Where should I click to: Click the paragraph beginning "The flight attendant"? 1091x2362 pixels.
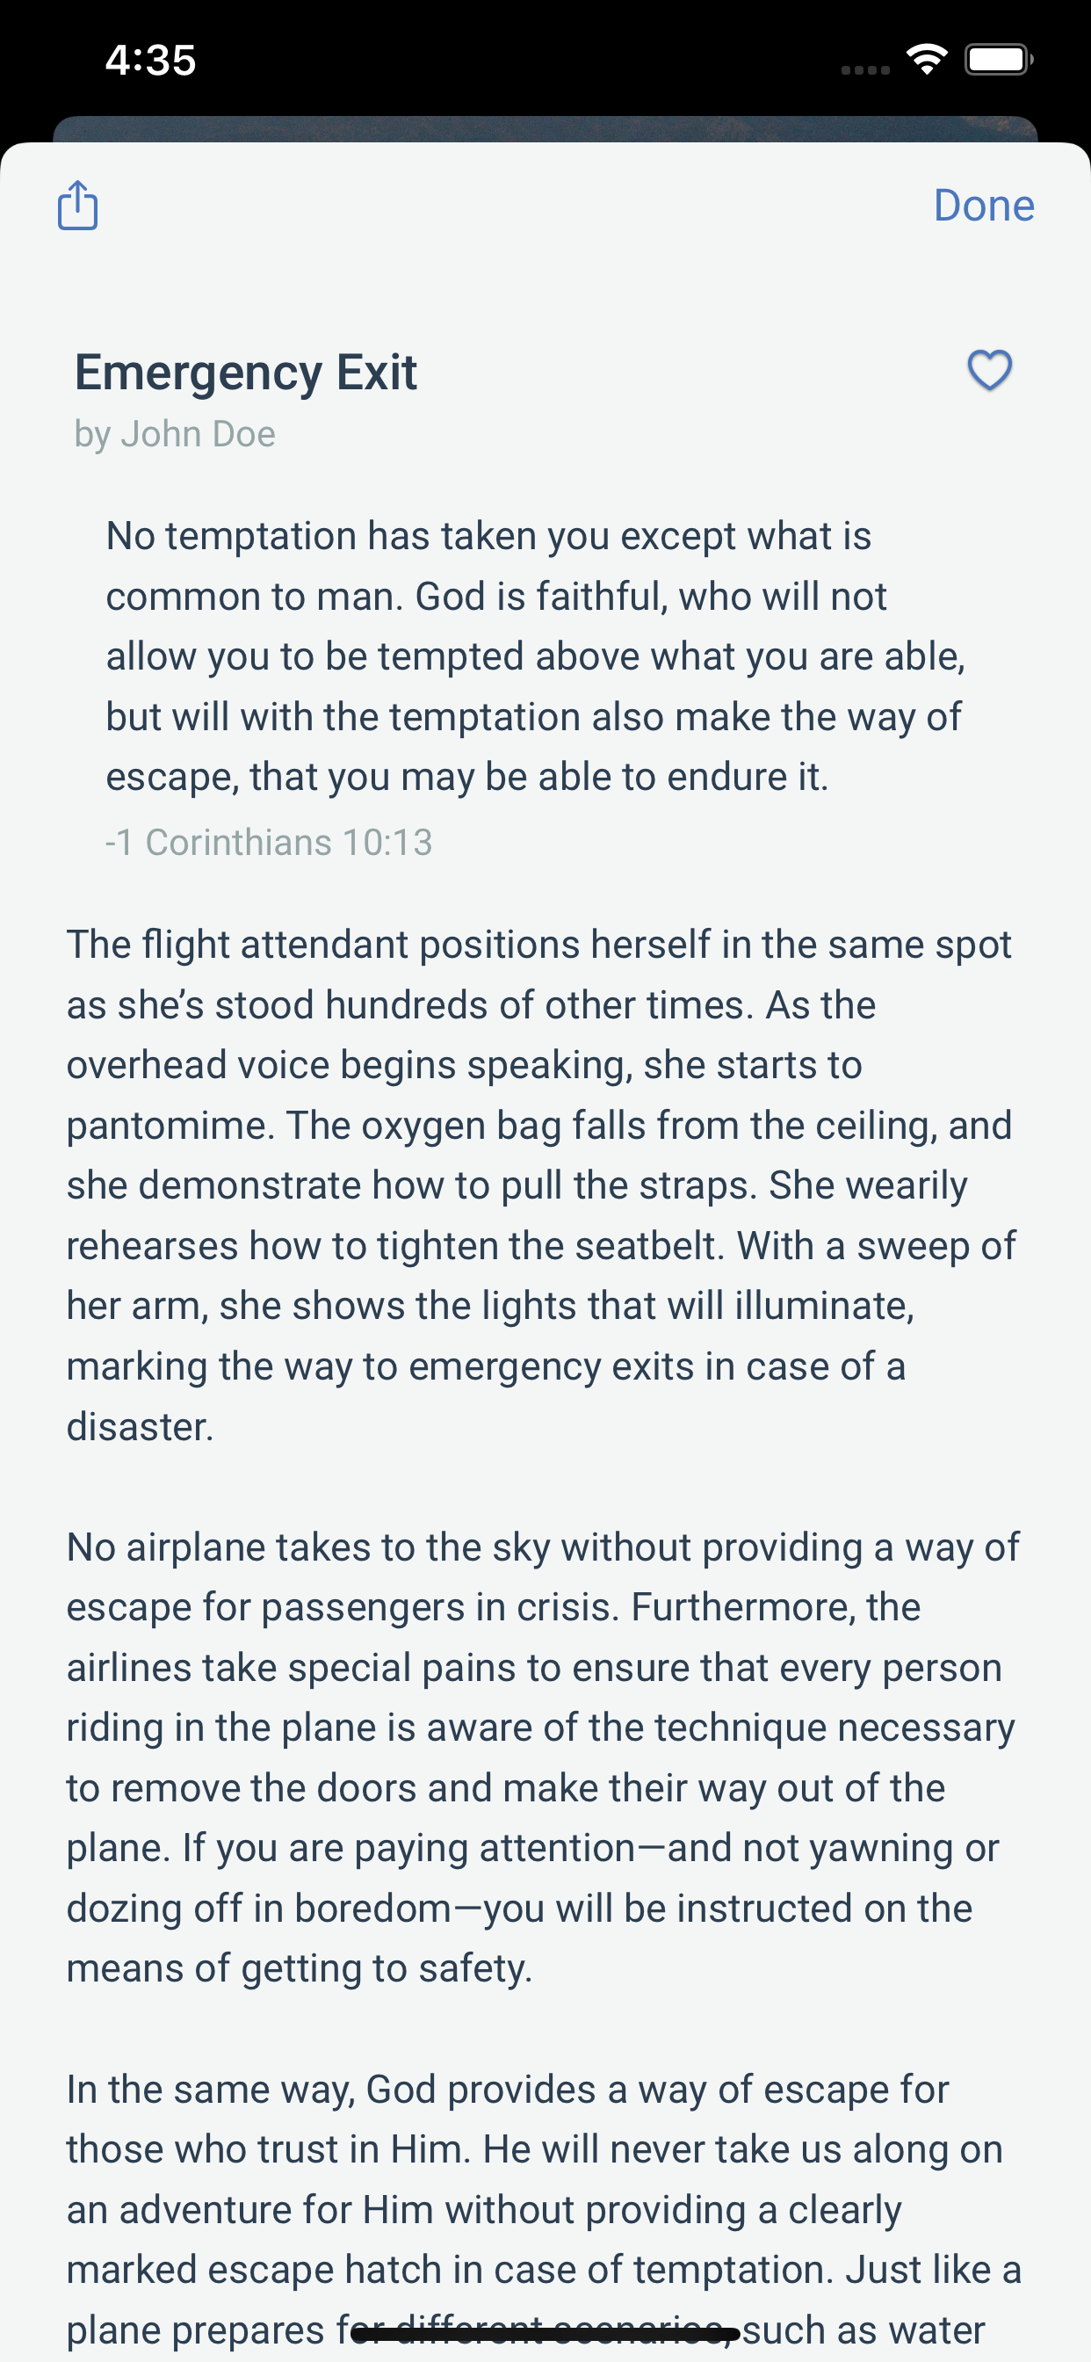541,1185
